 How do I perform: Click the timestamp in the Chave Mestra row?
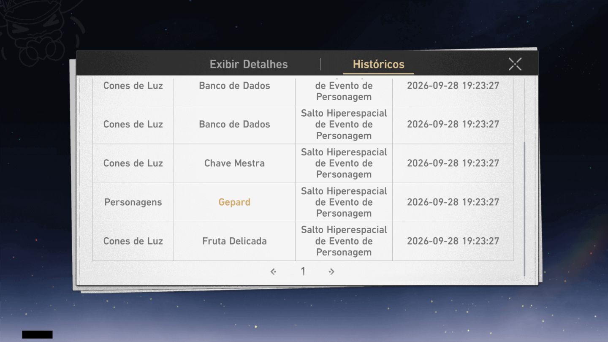453,163
